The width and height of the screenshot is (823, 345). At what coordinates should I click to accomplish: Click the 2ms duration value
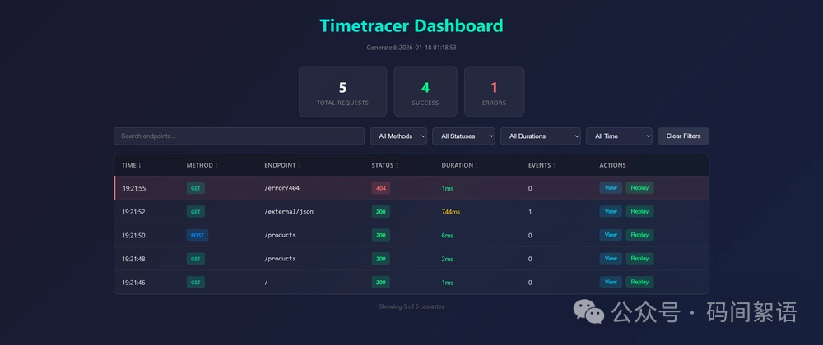447,259
